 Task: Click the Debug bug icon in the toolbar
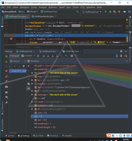click(x=110, y=12)
